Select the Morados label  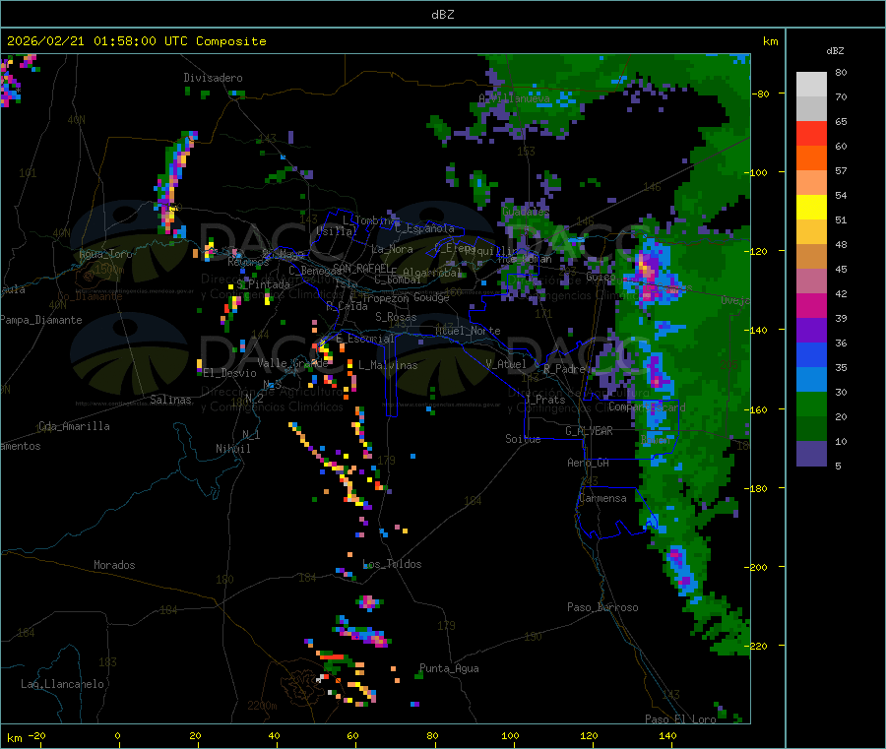114,565
